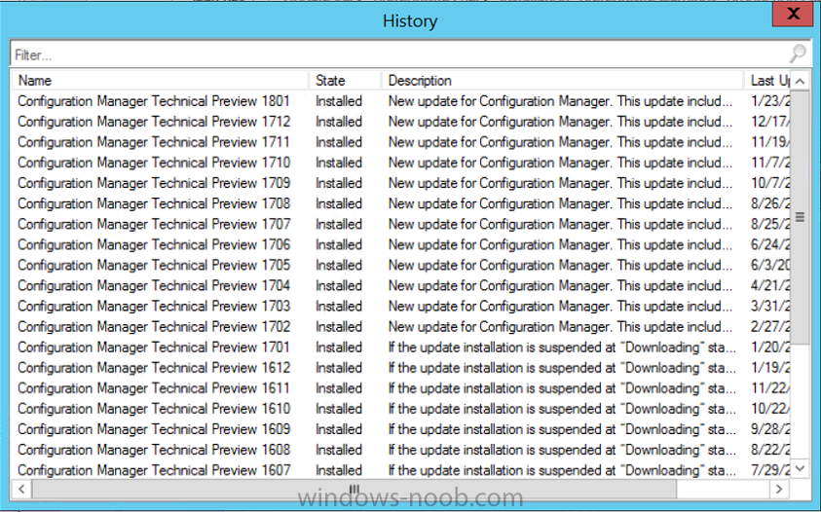Select Configuration Manager Technical Preview 1801
Screen dimensions: 821x512
coord(154,101)
